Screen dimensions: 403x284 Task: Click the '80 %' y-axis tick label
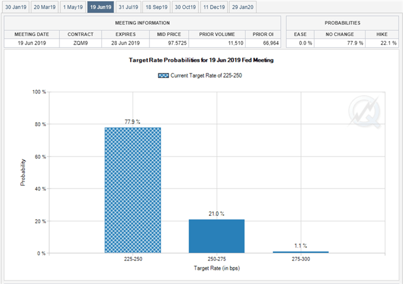40,125
